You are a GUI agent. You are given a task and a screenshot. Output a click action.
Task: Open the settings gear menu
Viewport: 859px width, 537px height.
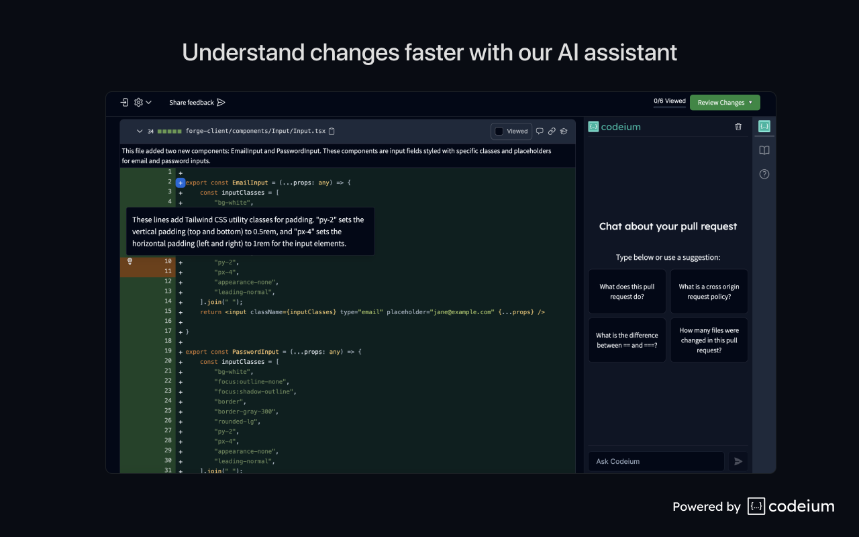click(142, 102)
